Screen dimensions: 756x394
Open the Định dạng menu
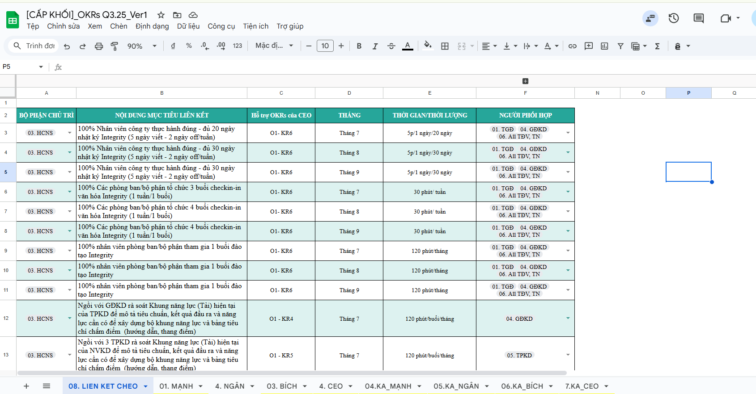tap(152, 26)
